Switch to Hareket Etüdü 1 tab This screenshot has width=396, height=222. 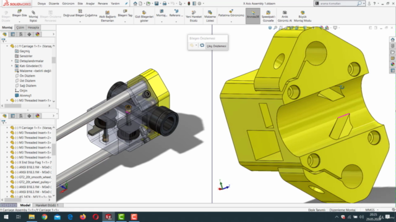click(x=47, y=205)
